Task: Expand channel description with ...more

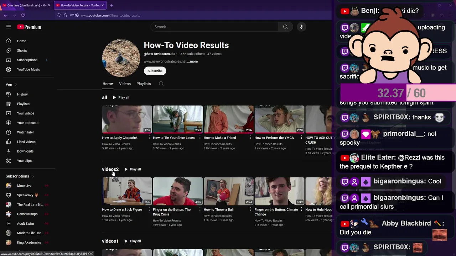Action: click(x=193, y=62)
